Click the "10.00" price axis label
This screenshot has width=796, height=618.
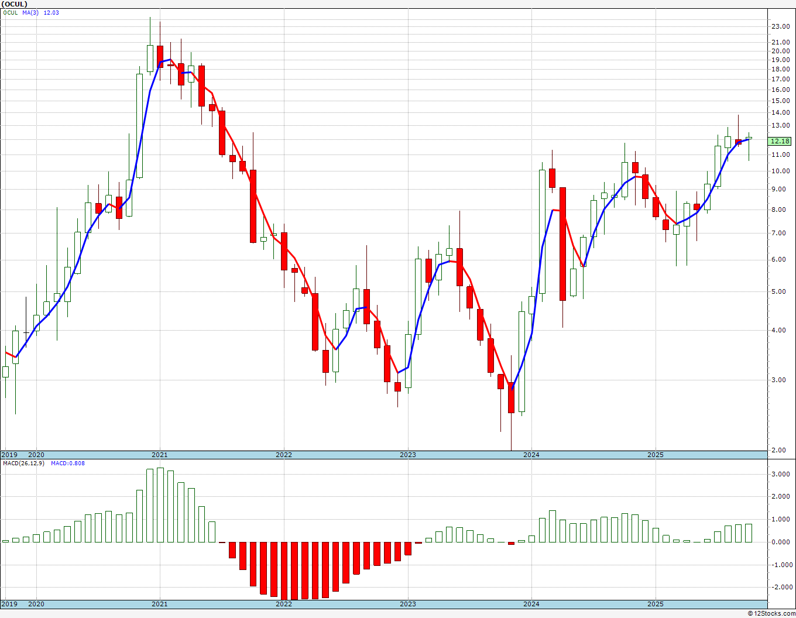[x=780, y=171]
